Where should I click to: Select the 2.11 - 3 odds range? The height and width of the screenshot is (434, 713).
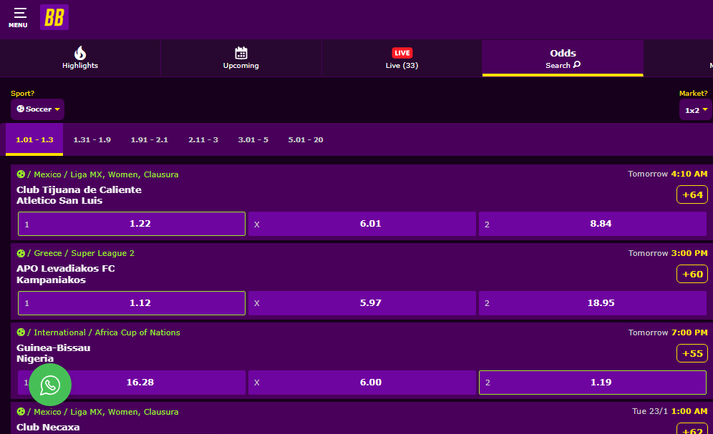click(x=203, y=140)
